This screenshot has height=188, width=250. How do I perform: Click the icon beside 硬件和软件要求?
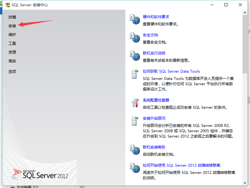point(135,19)
